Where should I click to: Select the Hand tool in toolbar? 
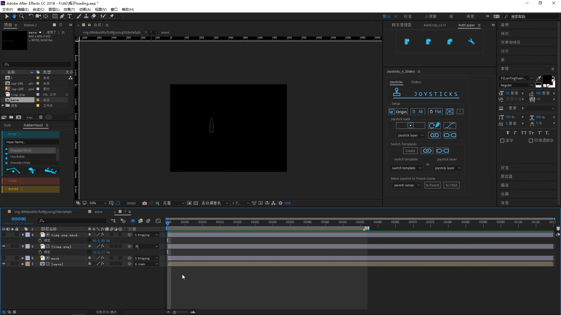pos(14,16)
